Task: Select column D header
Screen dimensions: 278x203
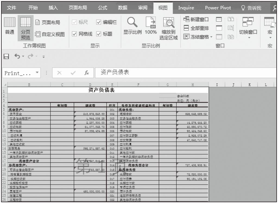Action: coord(90,85)
